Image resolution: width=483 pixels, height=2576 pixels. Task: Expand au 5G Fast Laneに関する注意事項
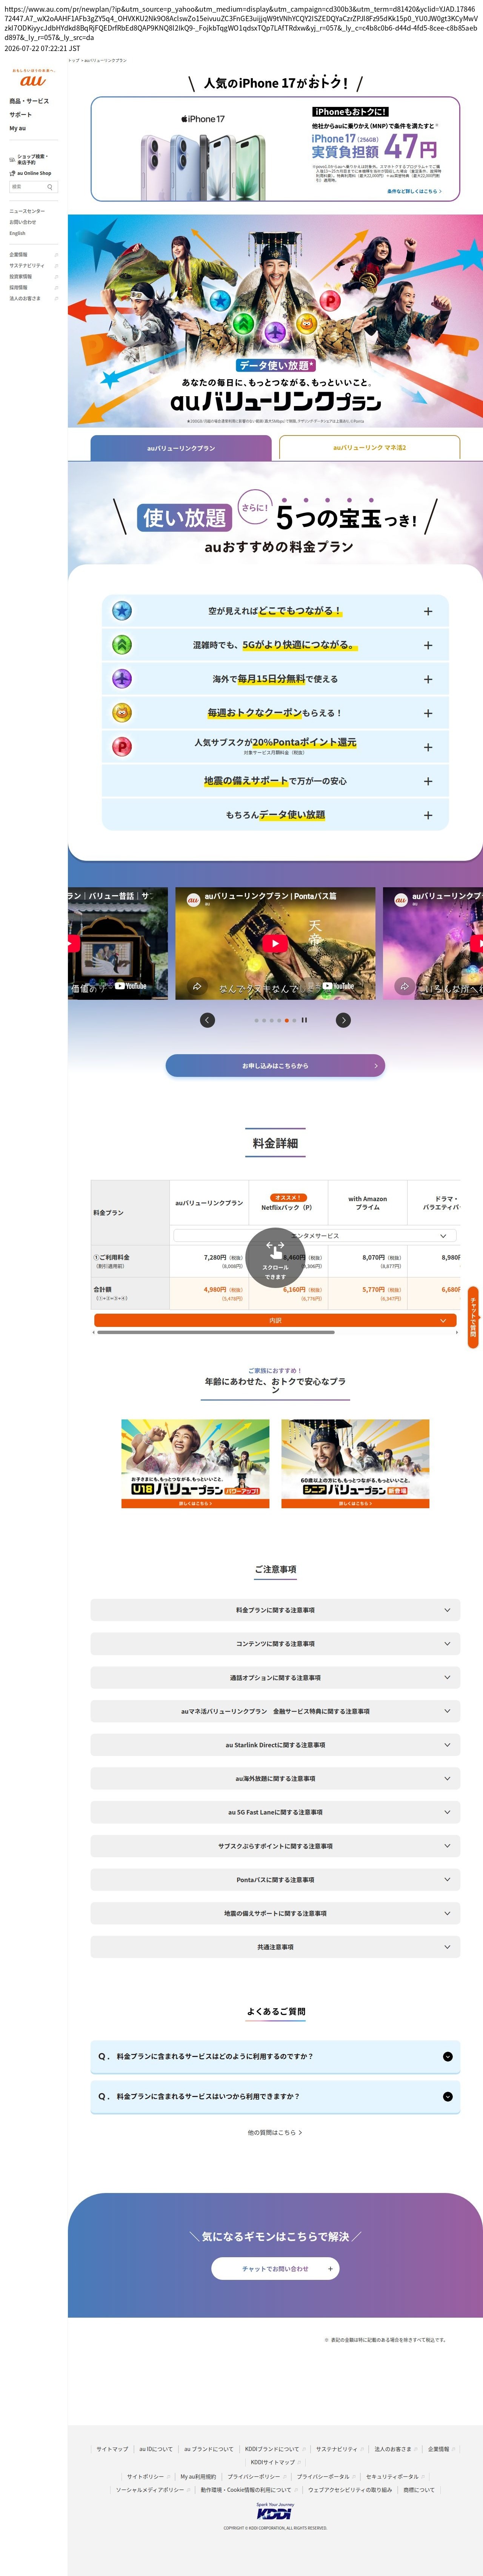(275, 1812)
